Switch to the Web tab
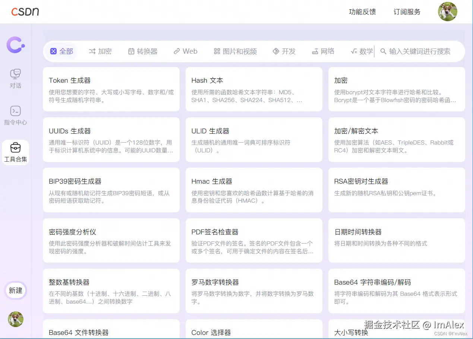 click(x=186, y=51)
